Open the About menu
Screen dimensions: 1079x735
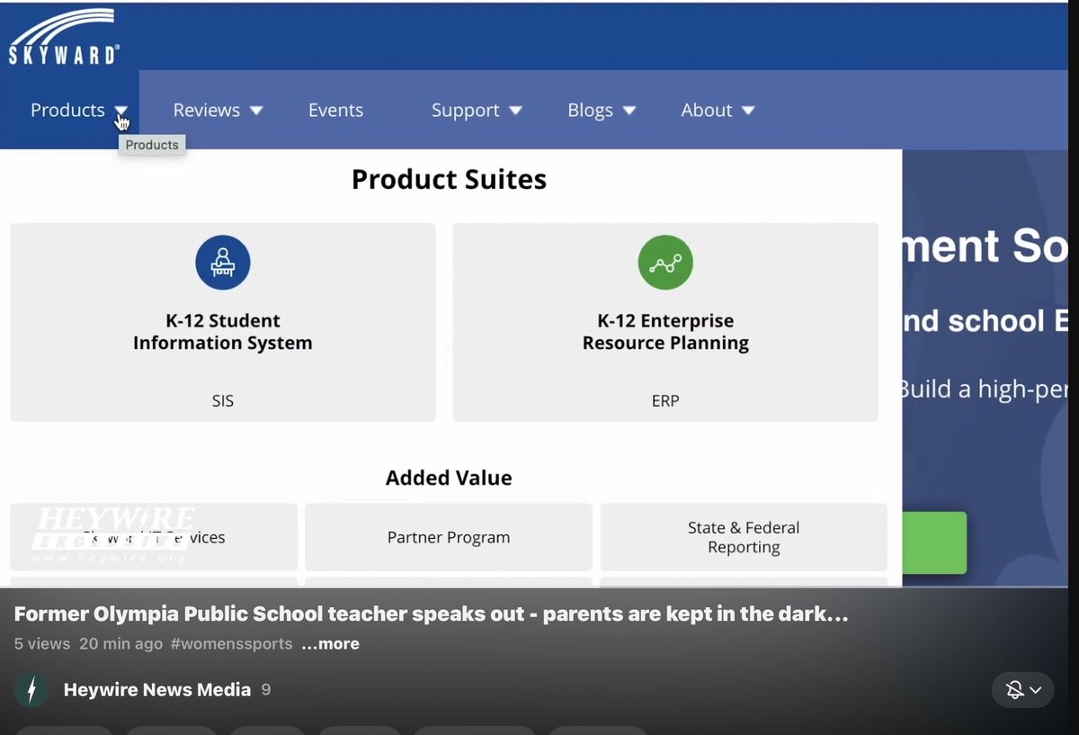(706, 110)
